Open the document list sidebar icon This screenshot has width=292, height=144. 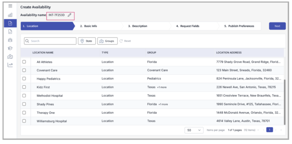(x=10, y=32)
